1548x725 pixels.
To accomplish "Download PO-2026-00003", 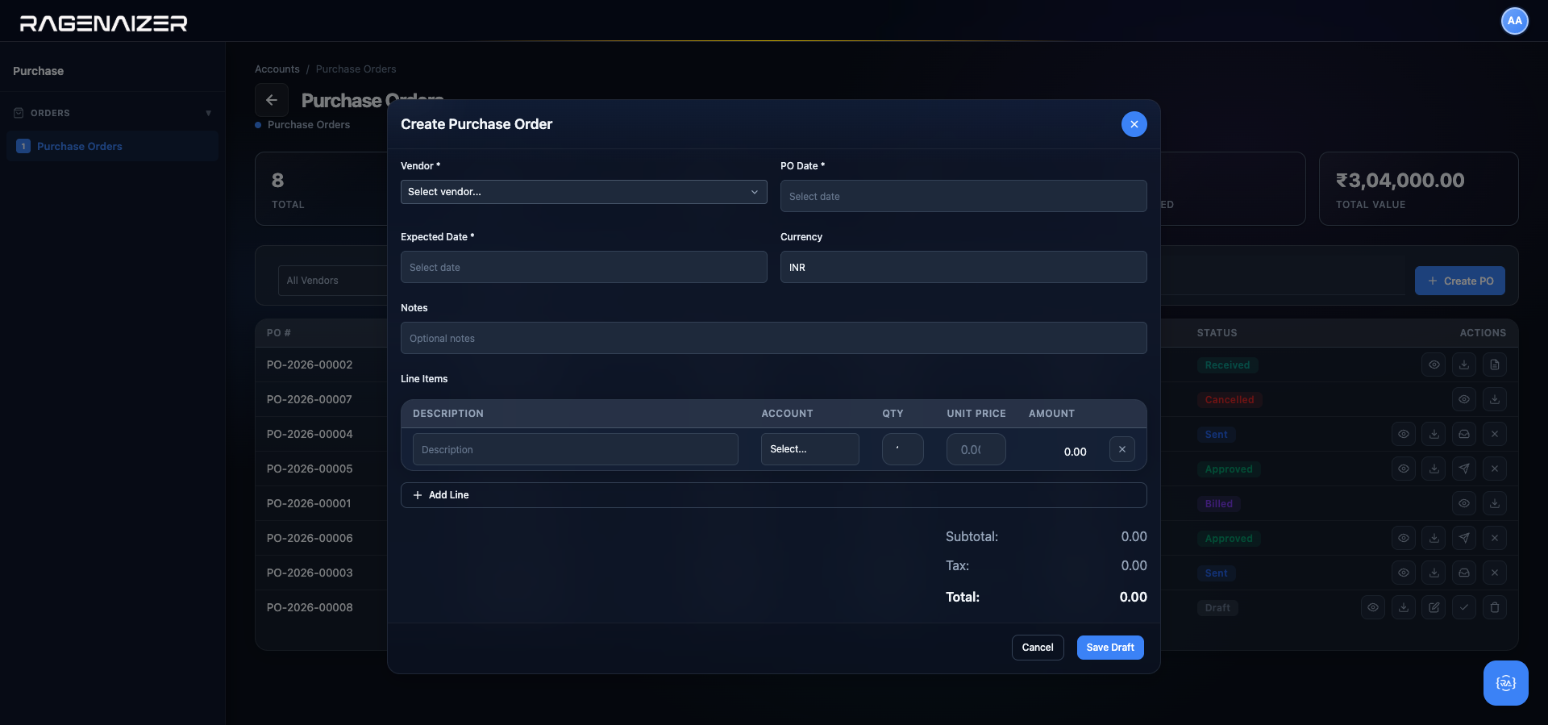I will coord(1434,573).
